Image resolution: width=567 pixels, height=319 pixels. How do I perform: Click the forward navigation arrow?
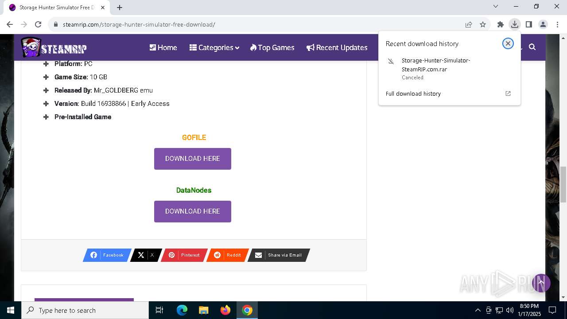[24, 24]
